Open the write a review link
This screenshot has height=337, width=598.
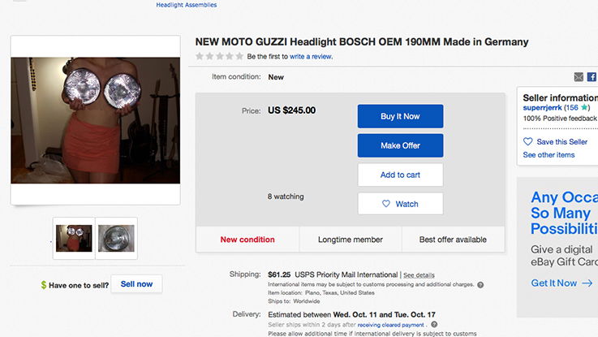(x=311, y=57)
